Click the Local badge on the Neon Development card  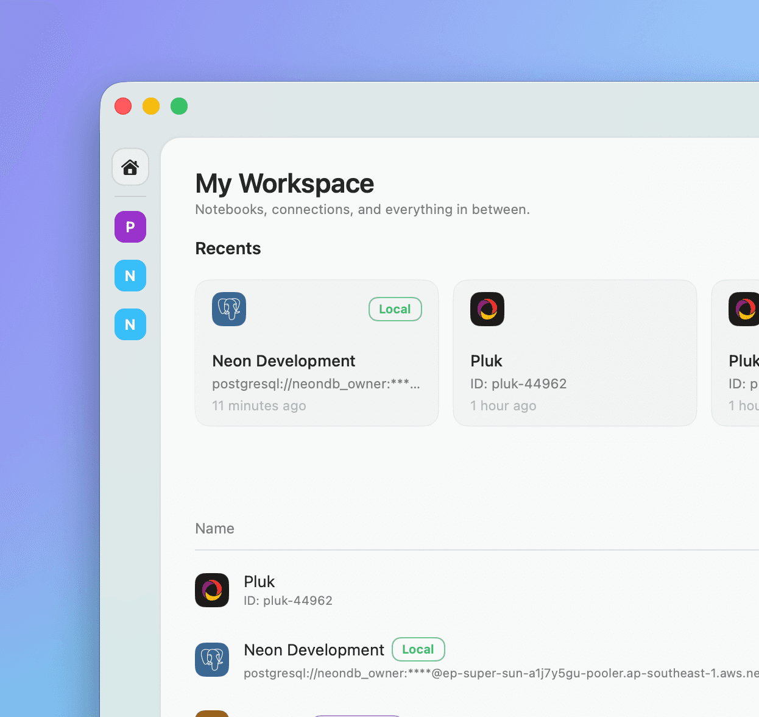tap(395, 309)
